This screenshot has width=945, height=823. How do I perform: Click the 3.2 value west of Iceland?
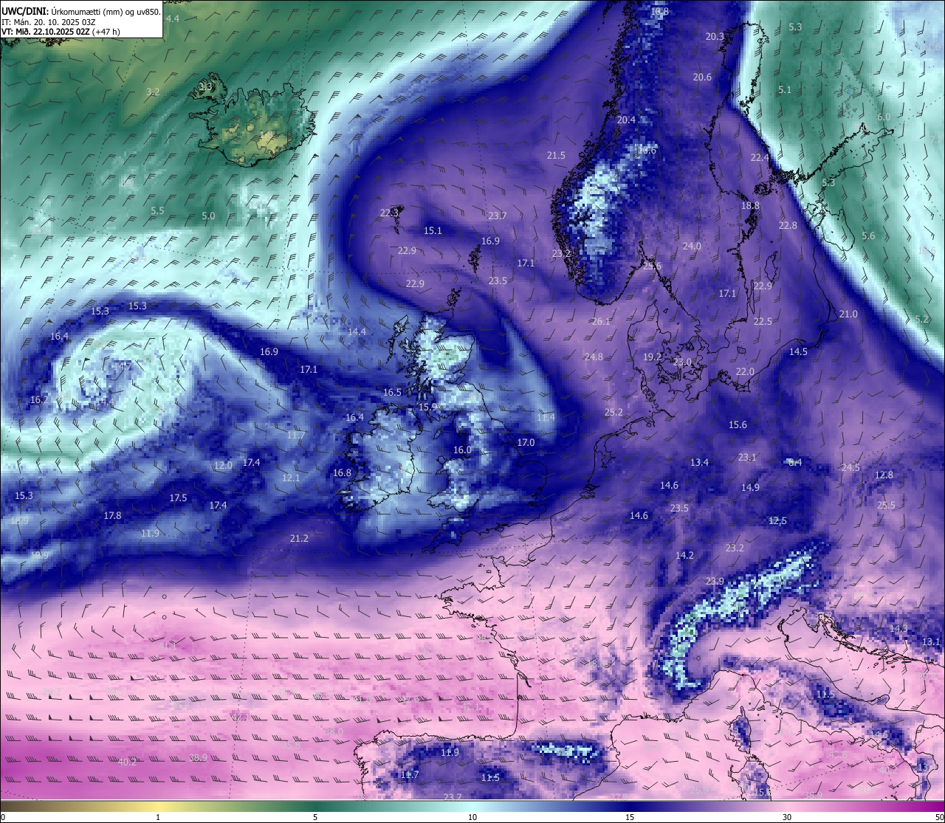pyautogui.click(x=153, y=92)
